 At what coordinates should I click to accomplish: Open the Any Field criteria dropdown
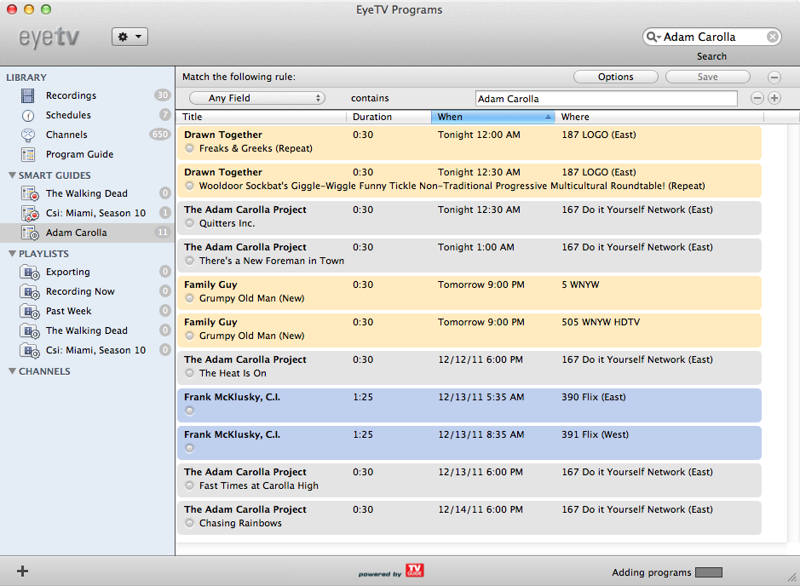(x=257, y=98)
